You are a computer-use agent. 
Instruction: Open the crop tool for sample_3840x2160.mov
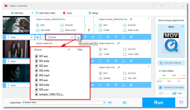coord(108,37)
